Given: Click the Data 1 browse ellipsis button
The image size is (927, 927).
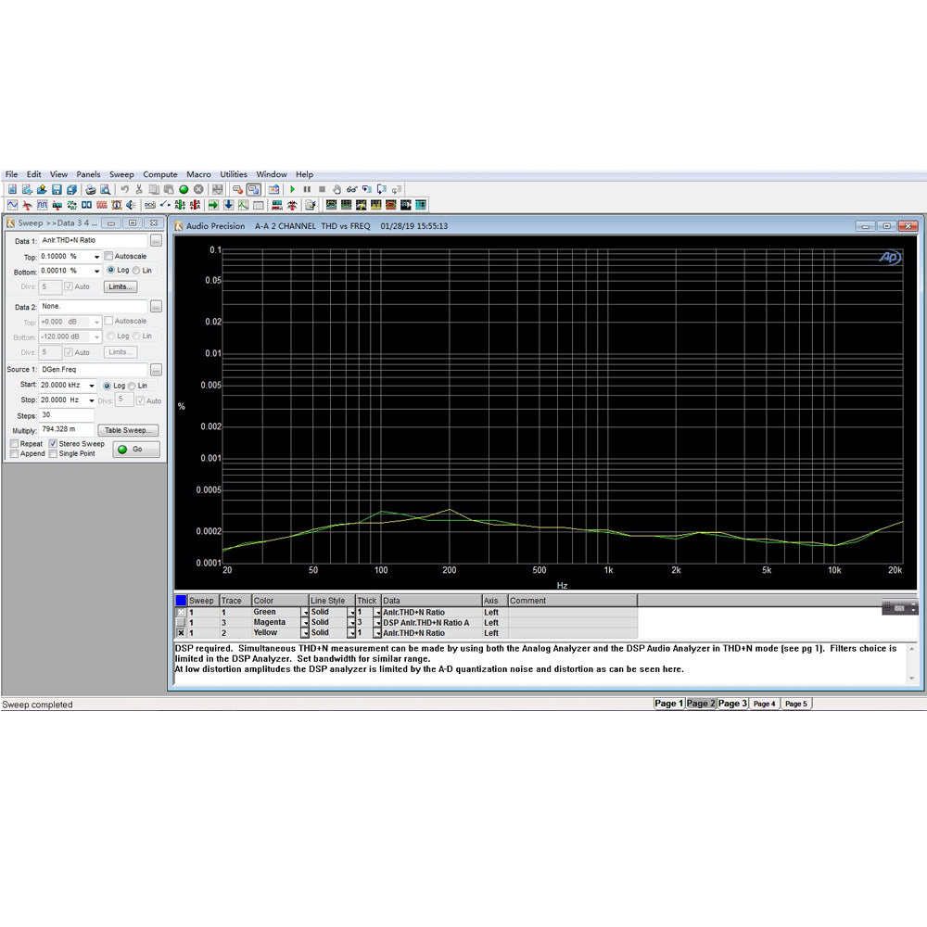Looking at the screenshot, I should tap(156, 240).
